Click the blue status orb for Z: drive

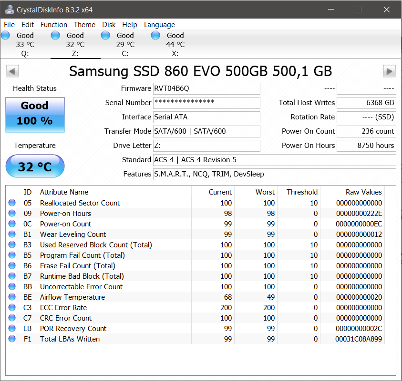[55, 35]
